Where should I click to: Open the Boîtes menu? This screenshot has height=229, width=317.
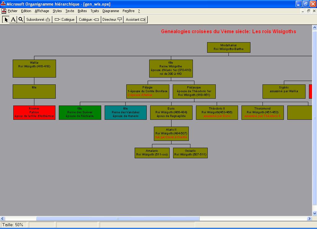(x=82, y=11)
